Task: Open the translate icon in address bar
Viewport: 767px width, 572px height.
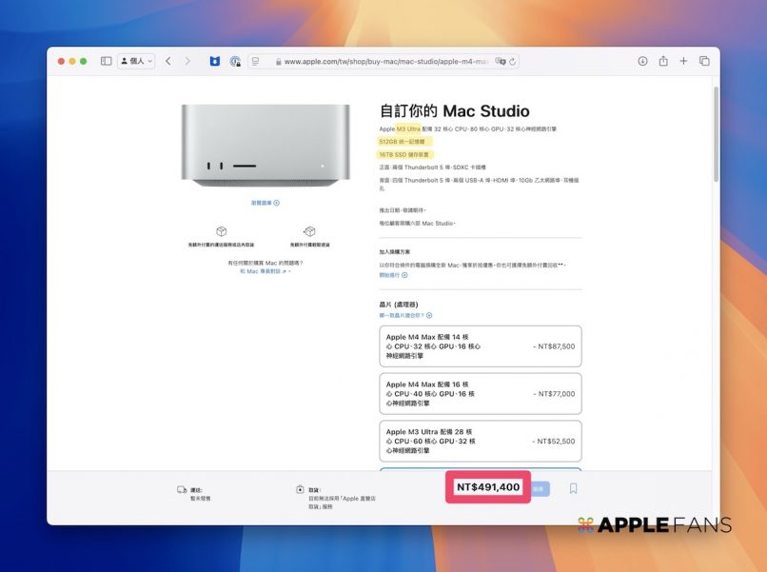Action: coord(501,61)
